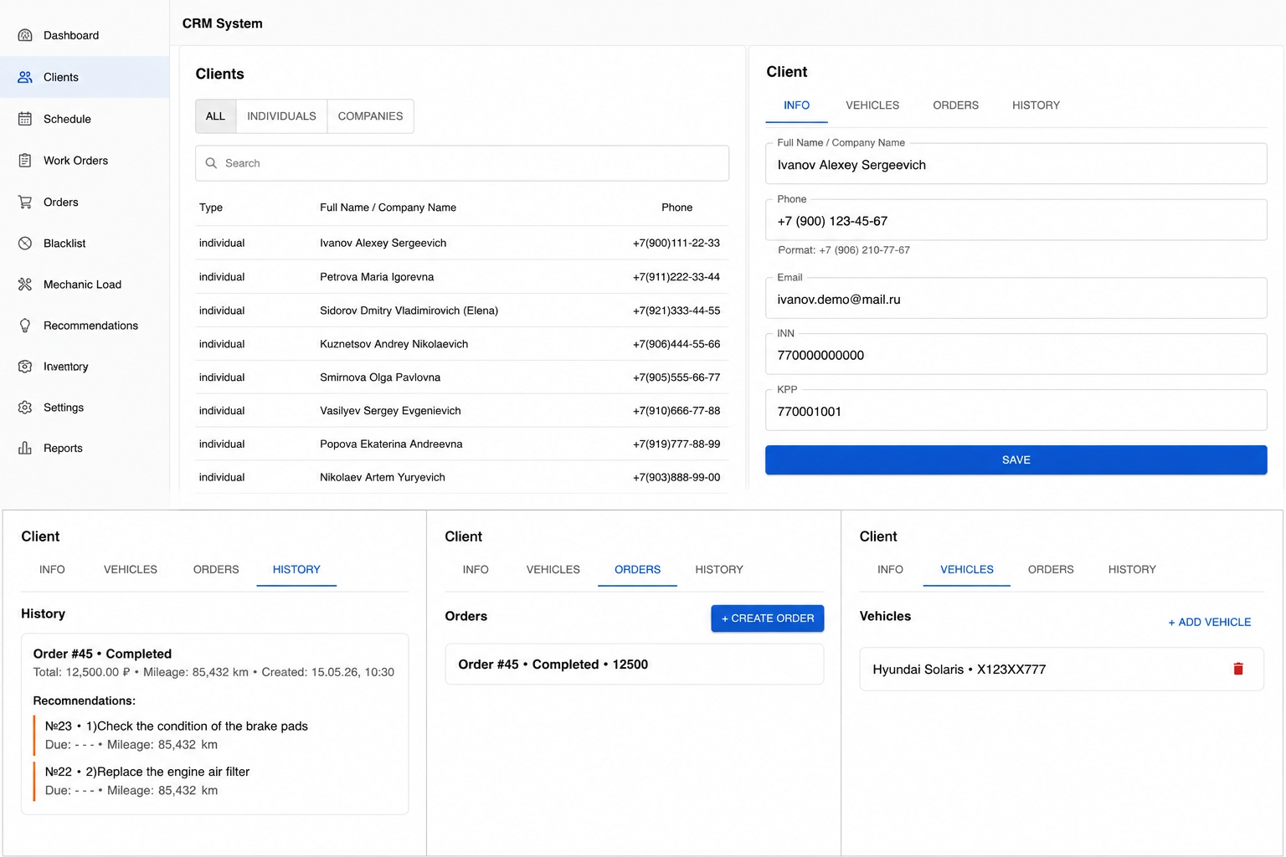
Task: Select client Ivanov Alexey Sergeevich row
Action: tap(462, 243)
